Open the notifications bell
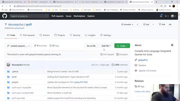 (161, 16)
